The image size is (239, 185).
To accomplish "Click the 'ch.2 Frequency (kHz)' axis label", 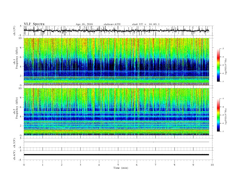I will (16, 108).
